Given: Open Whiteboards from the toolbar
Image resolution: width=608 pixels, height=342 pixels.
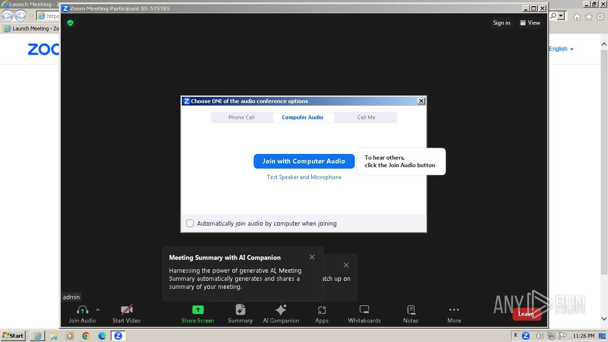Looking at the screenshot, I should (x=364, y=314).
